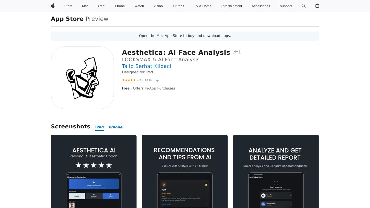Open the Accessories menu

click(x=261, y=6)
